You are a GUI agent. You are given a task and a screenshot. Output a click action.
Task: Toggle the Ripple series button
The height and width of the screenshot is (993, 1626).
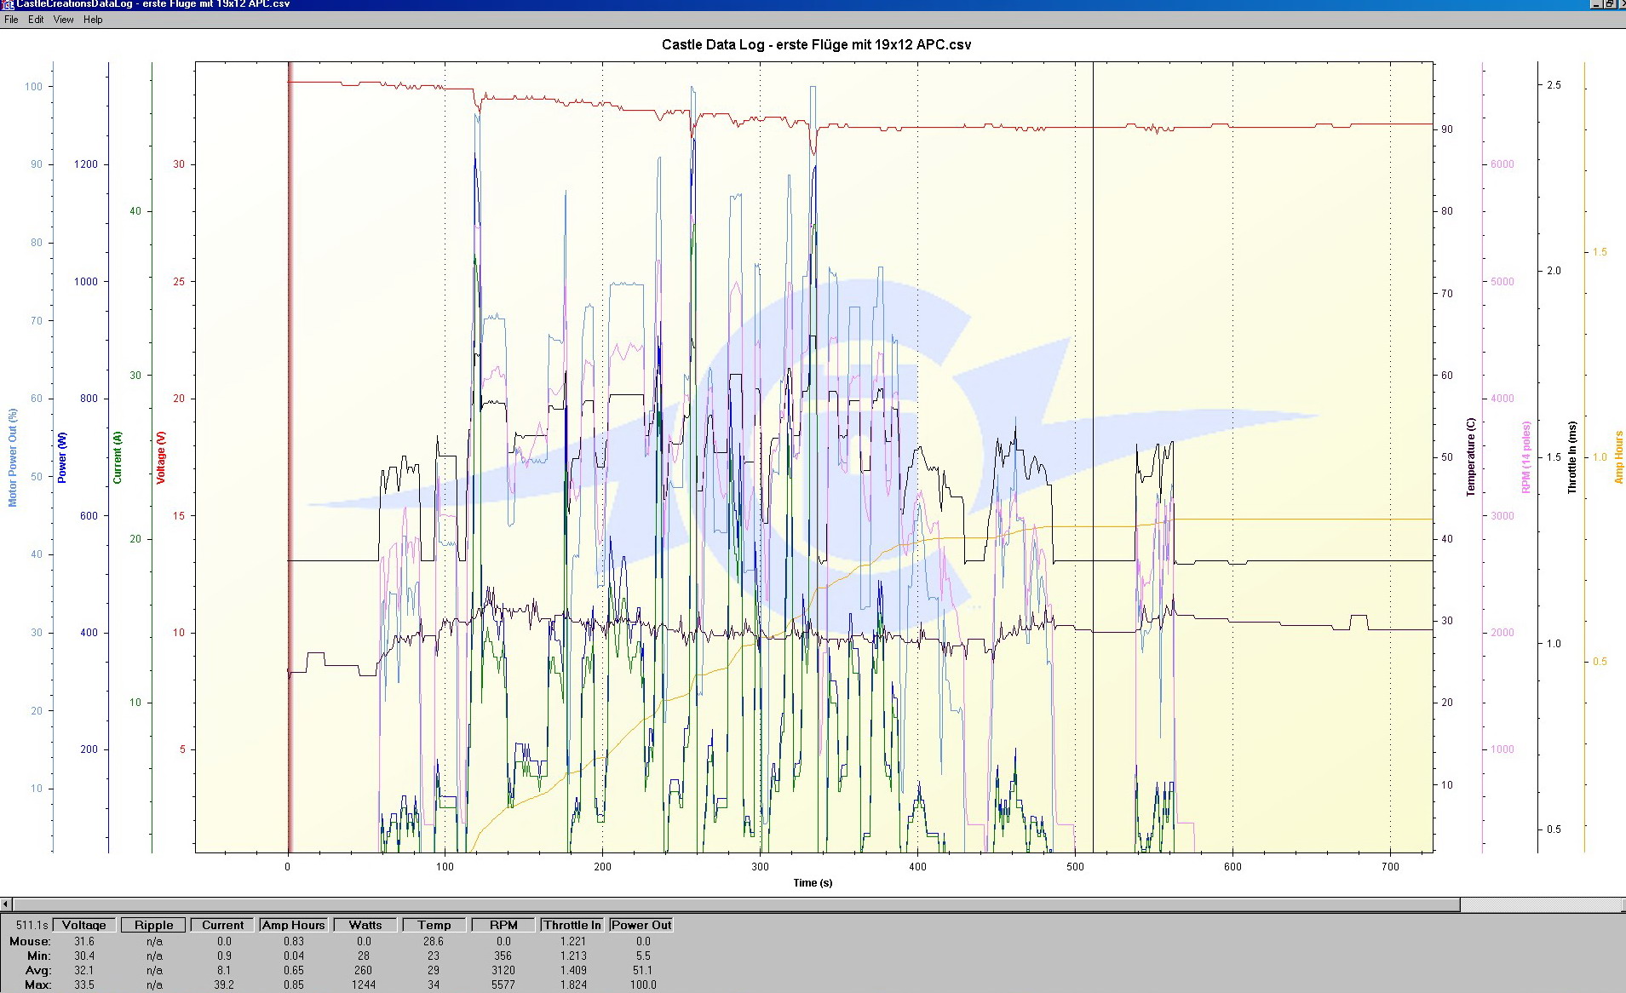(154, 925)
